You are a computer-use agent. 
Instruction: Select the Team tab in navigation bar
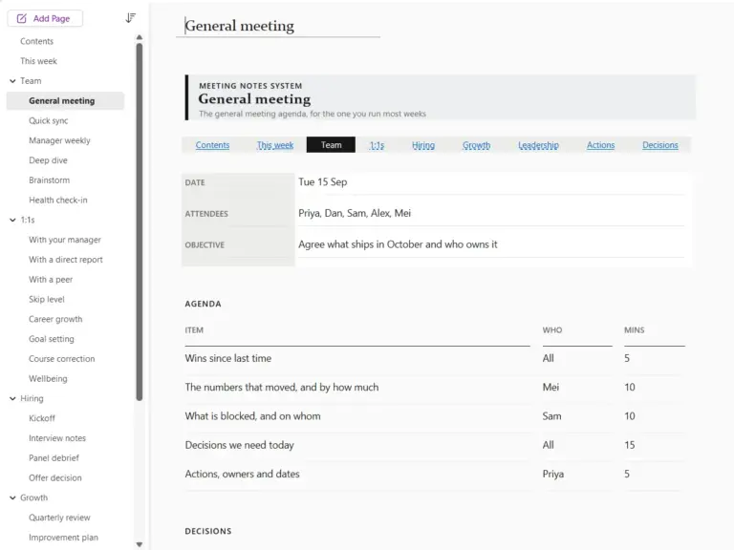(331, 145)
